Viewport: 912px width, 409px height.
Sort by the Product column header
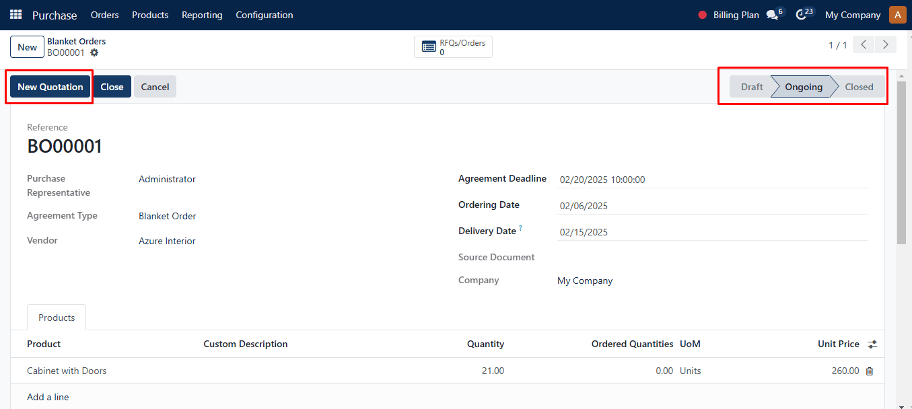coord(44,344)
